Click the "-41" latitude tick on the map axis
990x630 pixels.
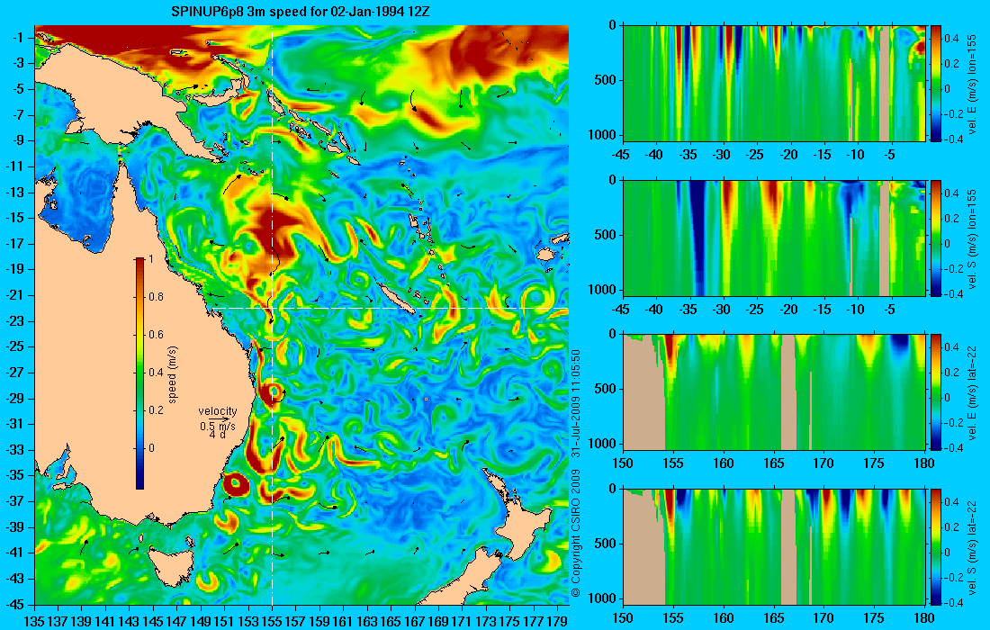[x=15, y=553]
